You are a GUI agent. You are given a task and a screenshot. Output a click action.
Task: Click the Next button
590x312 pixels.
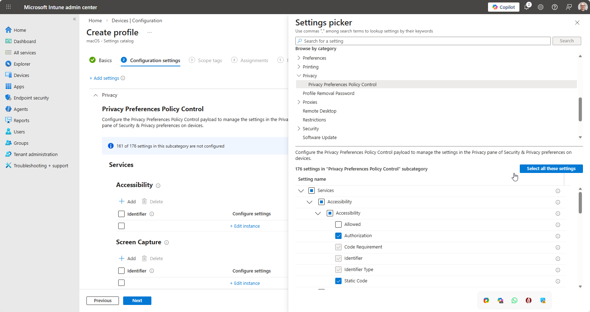click(137, 301)
